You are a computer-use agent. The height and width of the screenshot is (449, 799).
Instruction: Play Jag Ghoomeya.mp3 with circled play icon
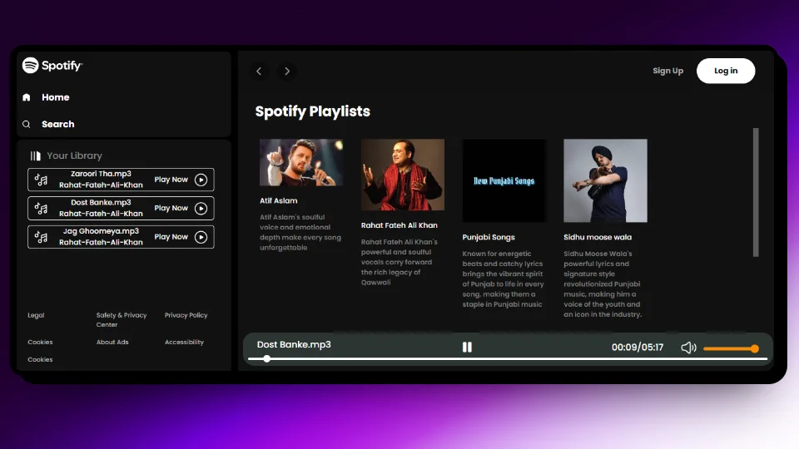point(201,237)
